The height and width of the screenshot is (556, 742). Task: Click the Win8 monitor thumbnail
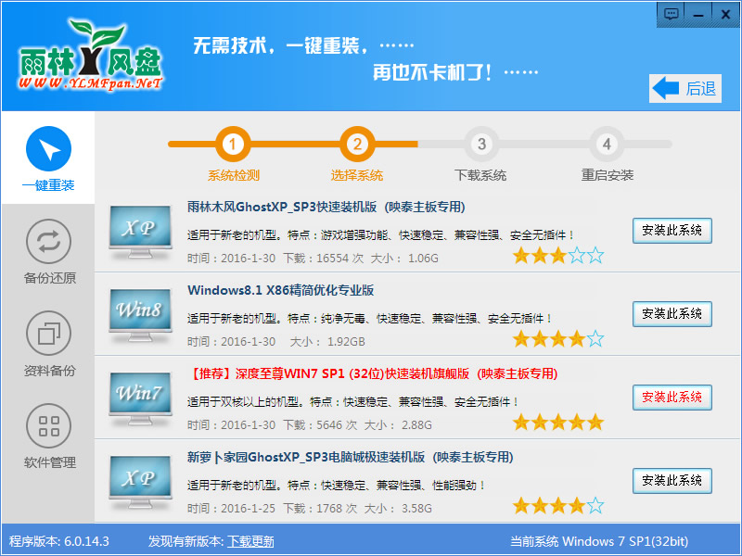(x=141, y=315)
